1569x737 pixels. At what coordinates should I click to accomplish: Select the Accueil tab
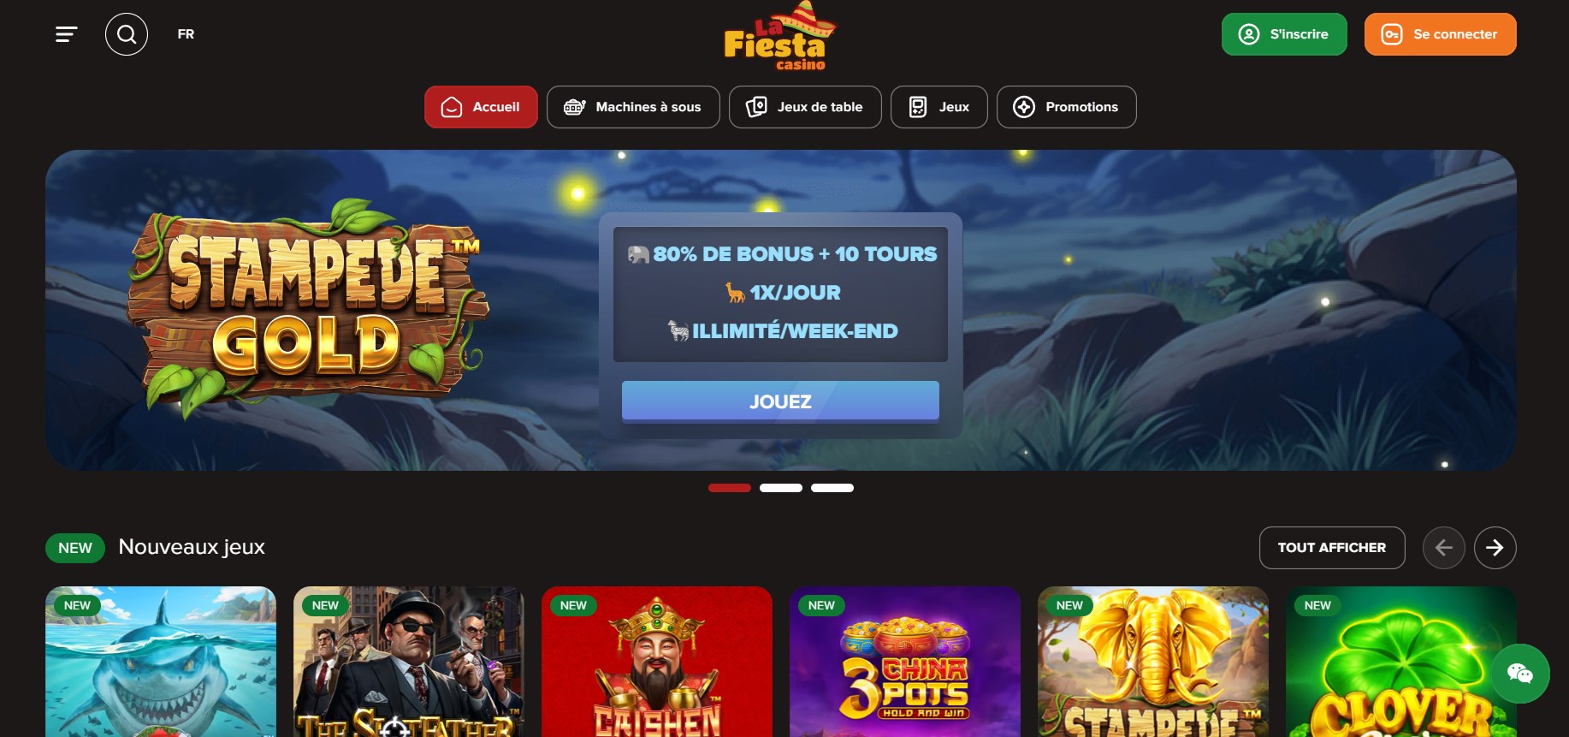[481, 107]
